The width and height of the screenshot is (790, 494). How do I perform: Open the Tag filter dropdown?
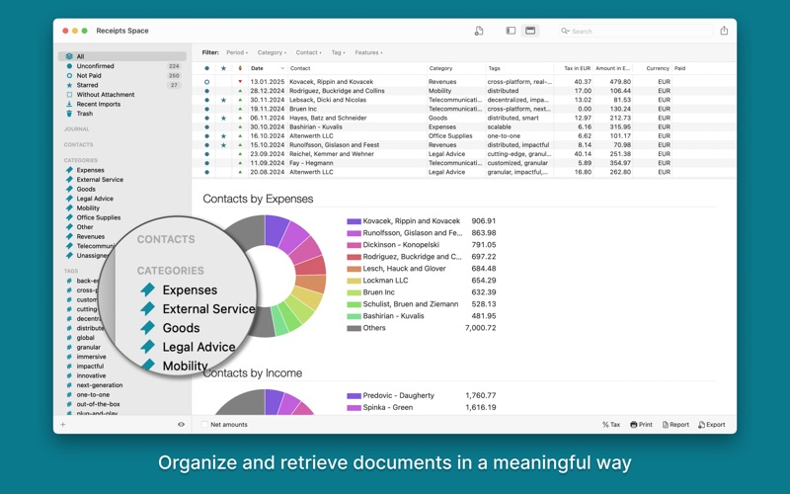click(x=338, y=52)
